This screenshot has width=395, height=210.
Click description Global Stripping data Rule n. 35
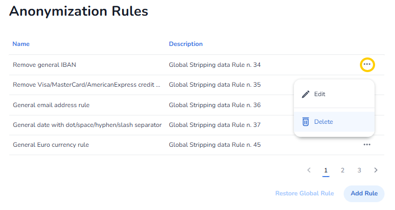pos(214,85)
